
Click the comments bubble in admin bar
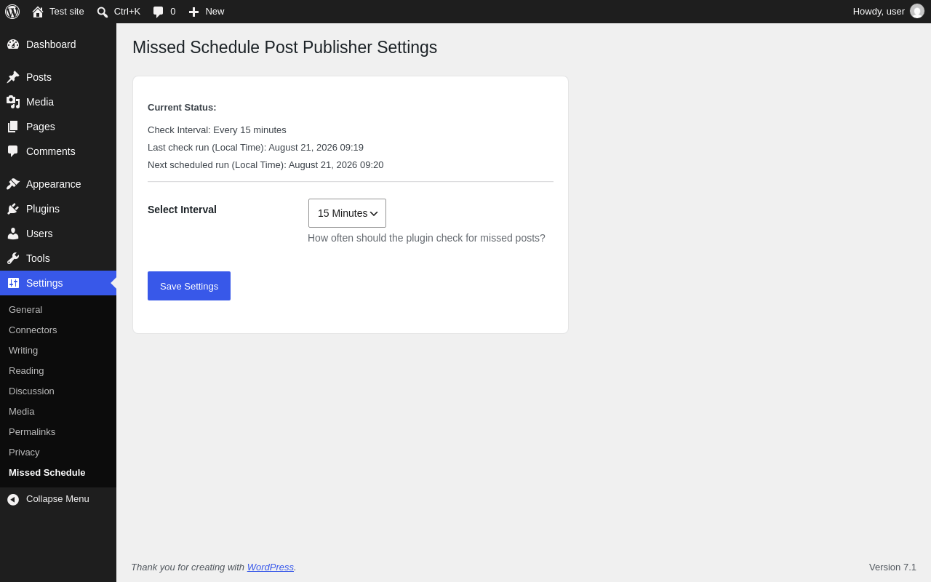coord(159,12)
